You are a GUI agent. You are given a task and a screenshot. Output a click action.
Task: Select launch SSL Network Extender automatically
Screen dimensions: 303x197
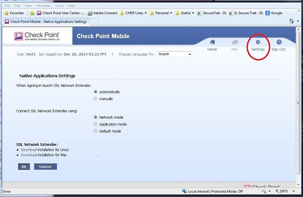[95, 92]
